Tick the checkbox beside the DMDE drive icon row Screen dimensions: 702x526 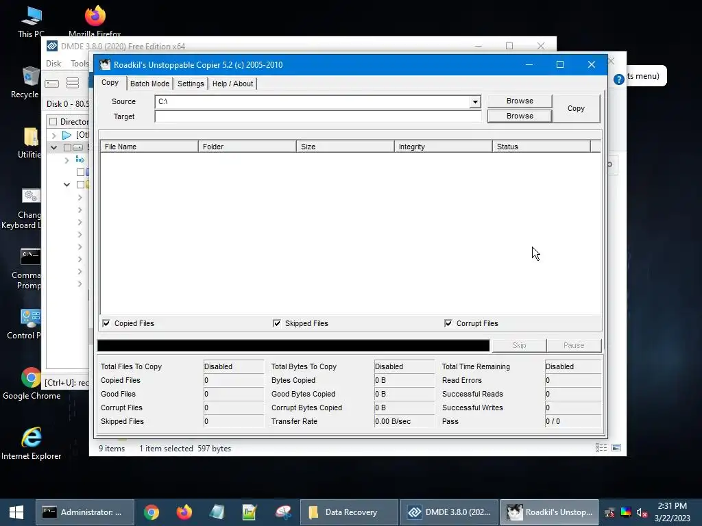tap(68, 147)
